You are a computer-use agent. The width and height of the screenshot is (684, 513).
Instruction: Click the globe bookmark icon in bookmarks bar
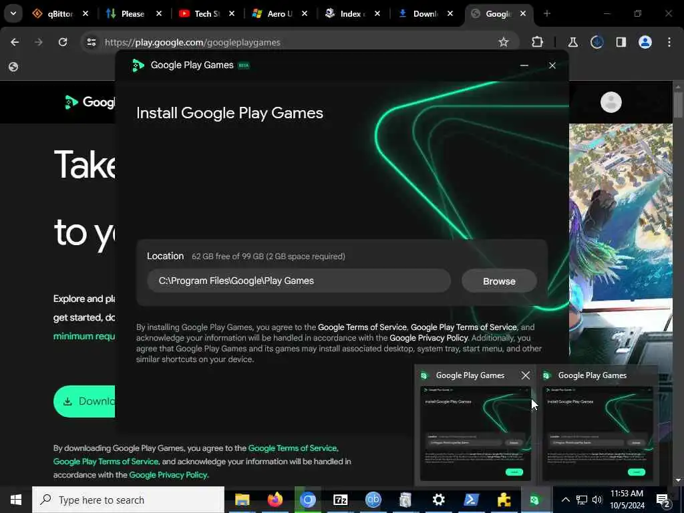click(x=13, y=67)
